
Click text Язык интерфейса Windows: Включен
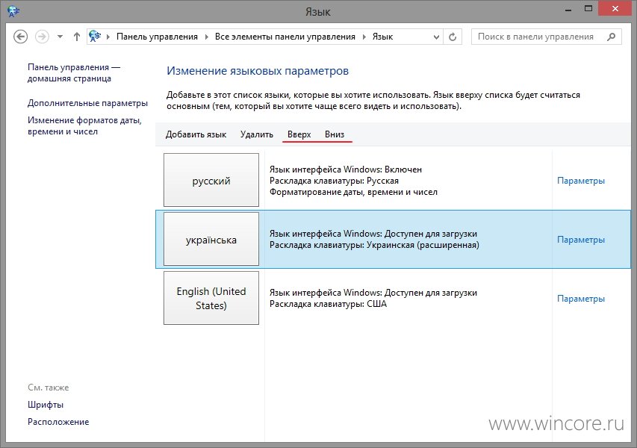[x=346, y=169]
